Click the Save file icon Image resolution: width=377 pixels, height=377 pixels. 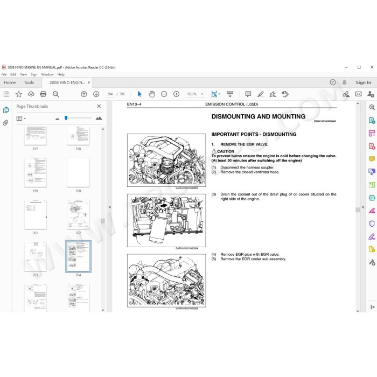coord(6,94)
